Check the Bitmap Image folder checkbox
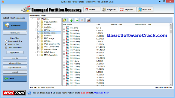This screenshot has height=98, width=175. pyautogui.click(x=38, y=33)
